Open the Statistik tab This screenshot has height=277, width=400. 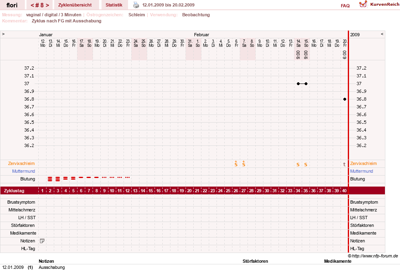point(114,5)
